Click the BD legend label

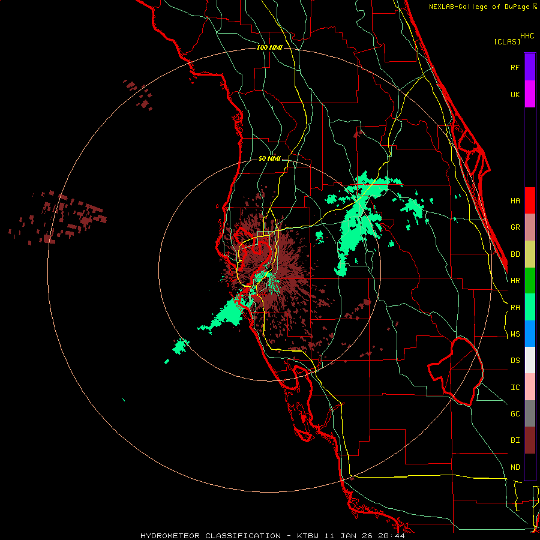pyautogui.click(x=515, y=254)
